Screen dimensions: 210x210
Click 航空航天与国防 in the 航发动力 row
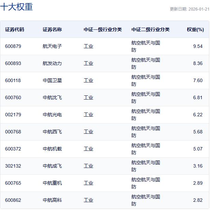(146, 63)
